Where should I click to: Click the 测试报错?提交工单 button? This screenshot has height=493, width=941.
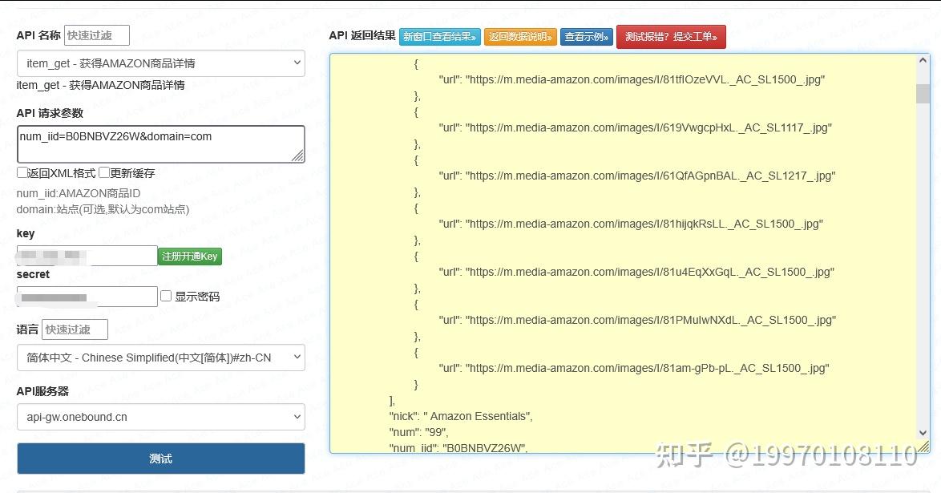click(671, 37)
